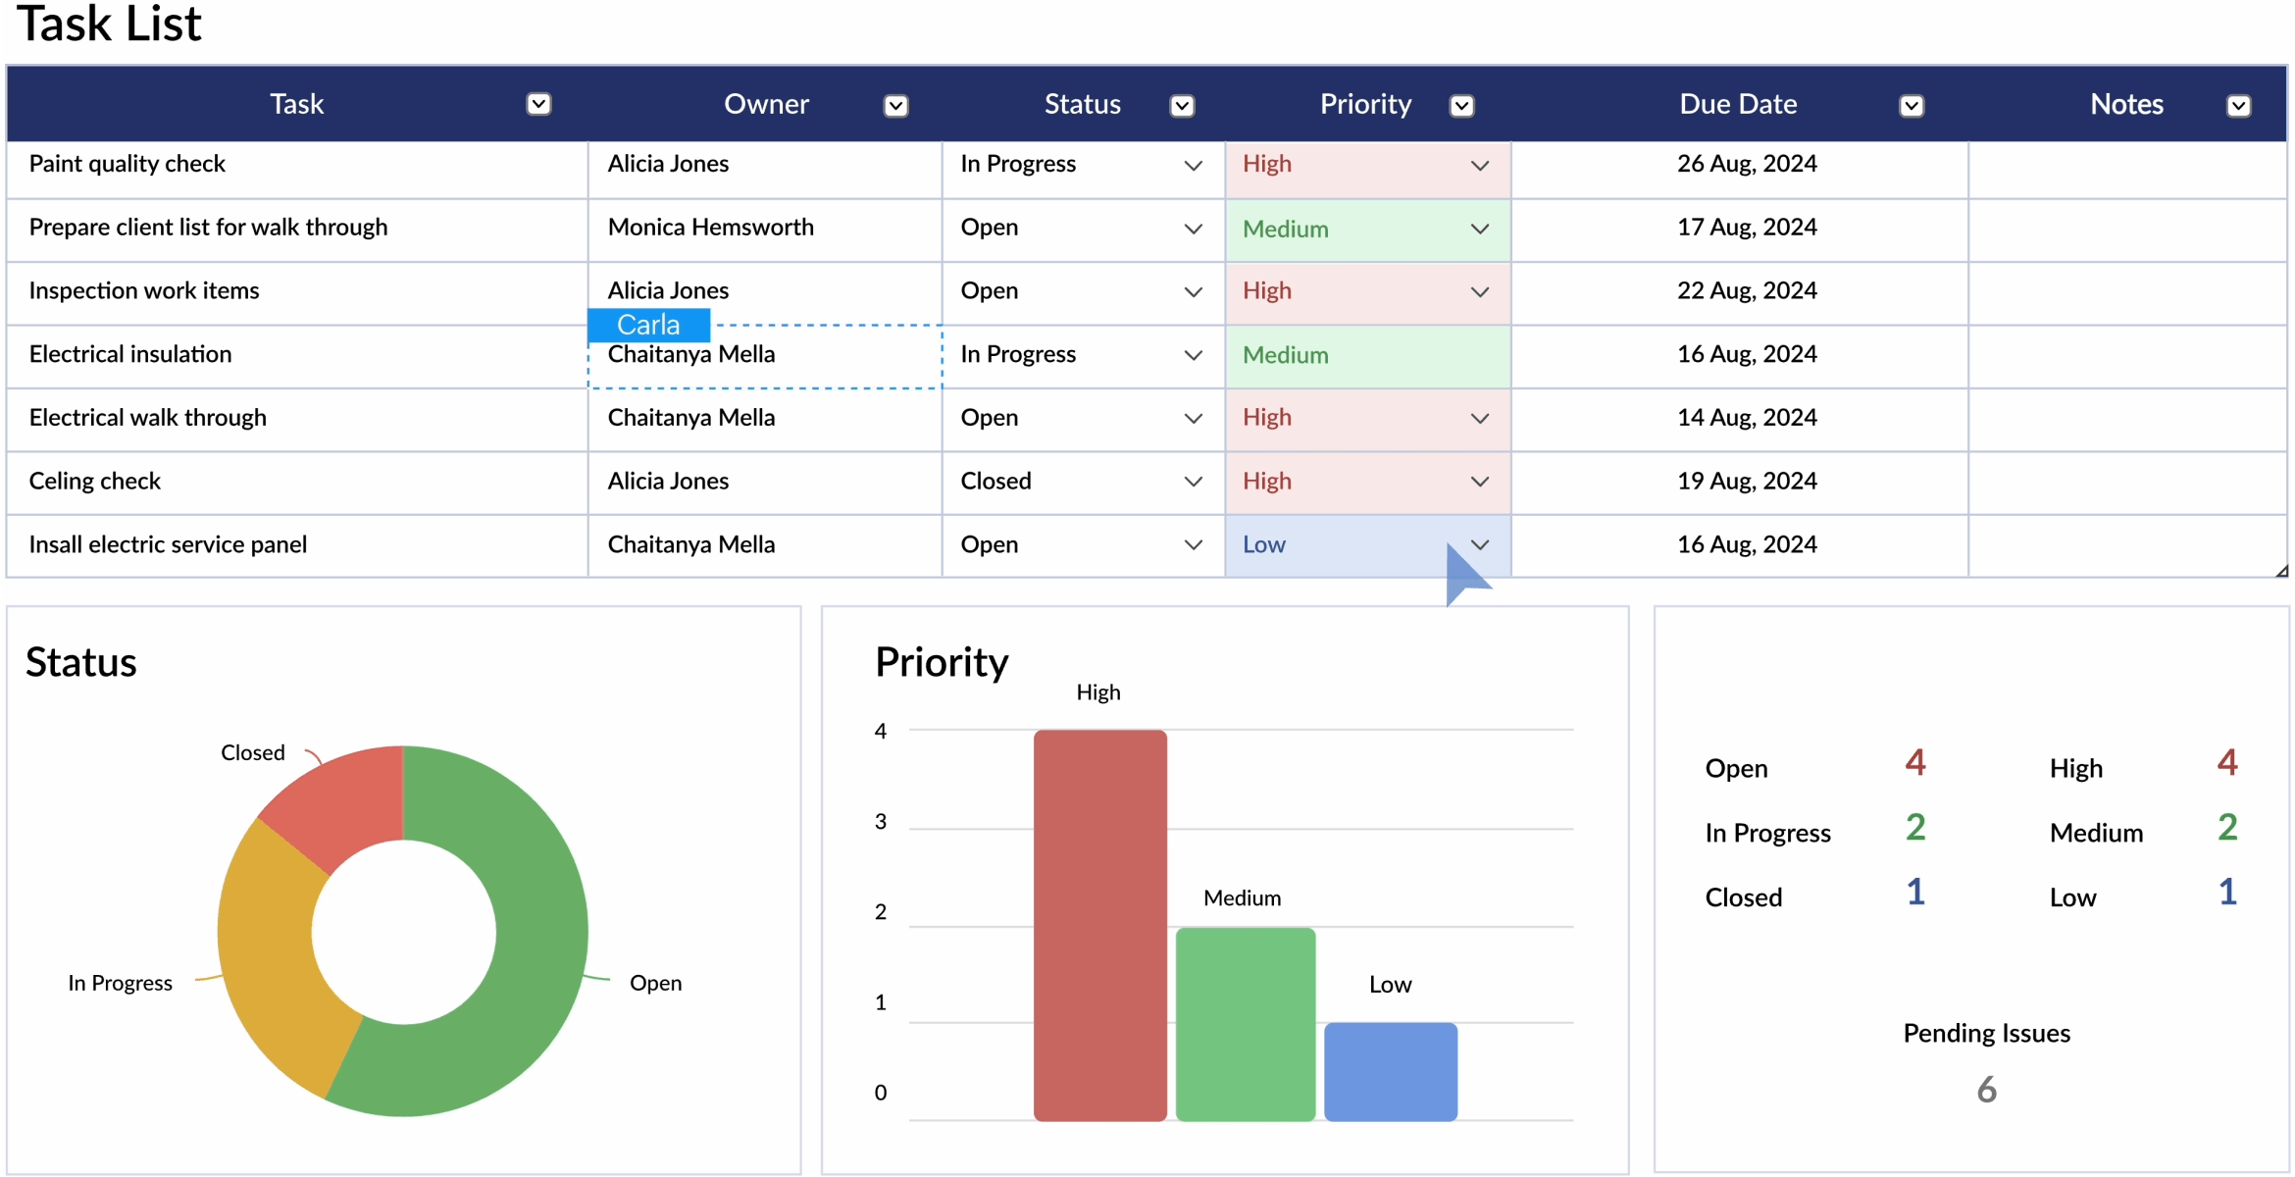Select the Electrical insulation owner cell
Viewport: 2295px width, 1177px height.
765,357
